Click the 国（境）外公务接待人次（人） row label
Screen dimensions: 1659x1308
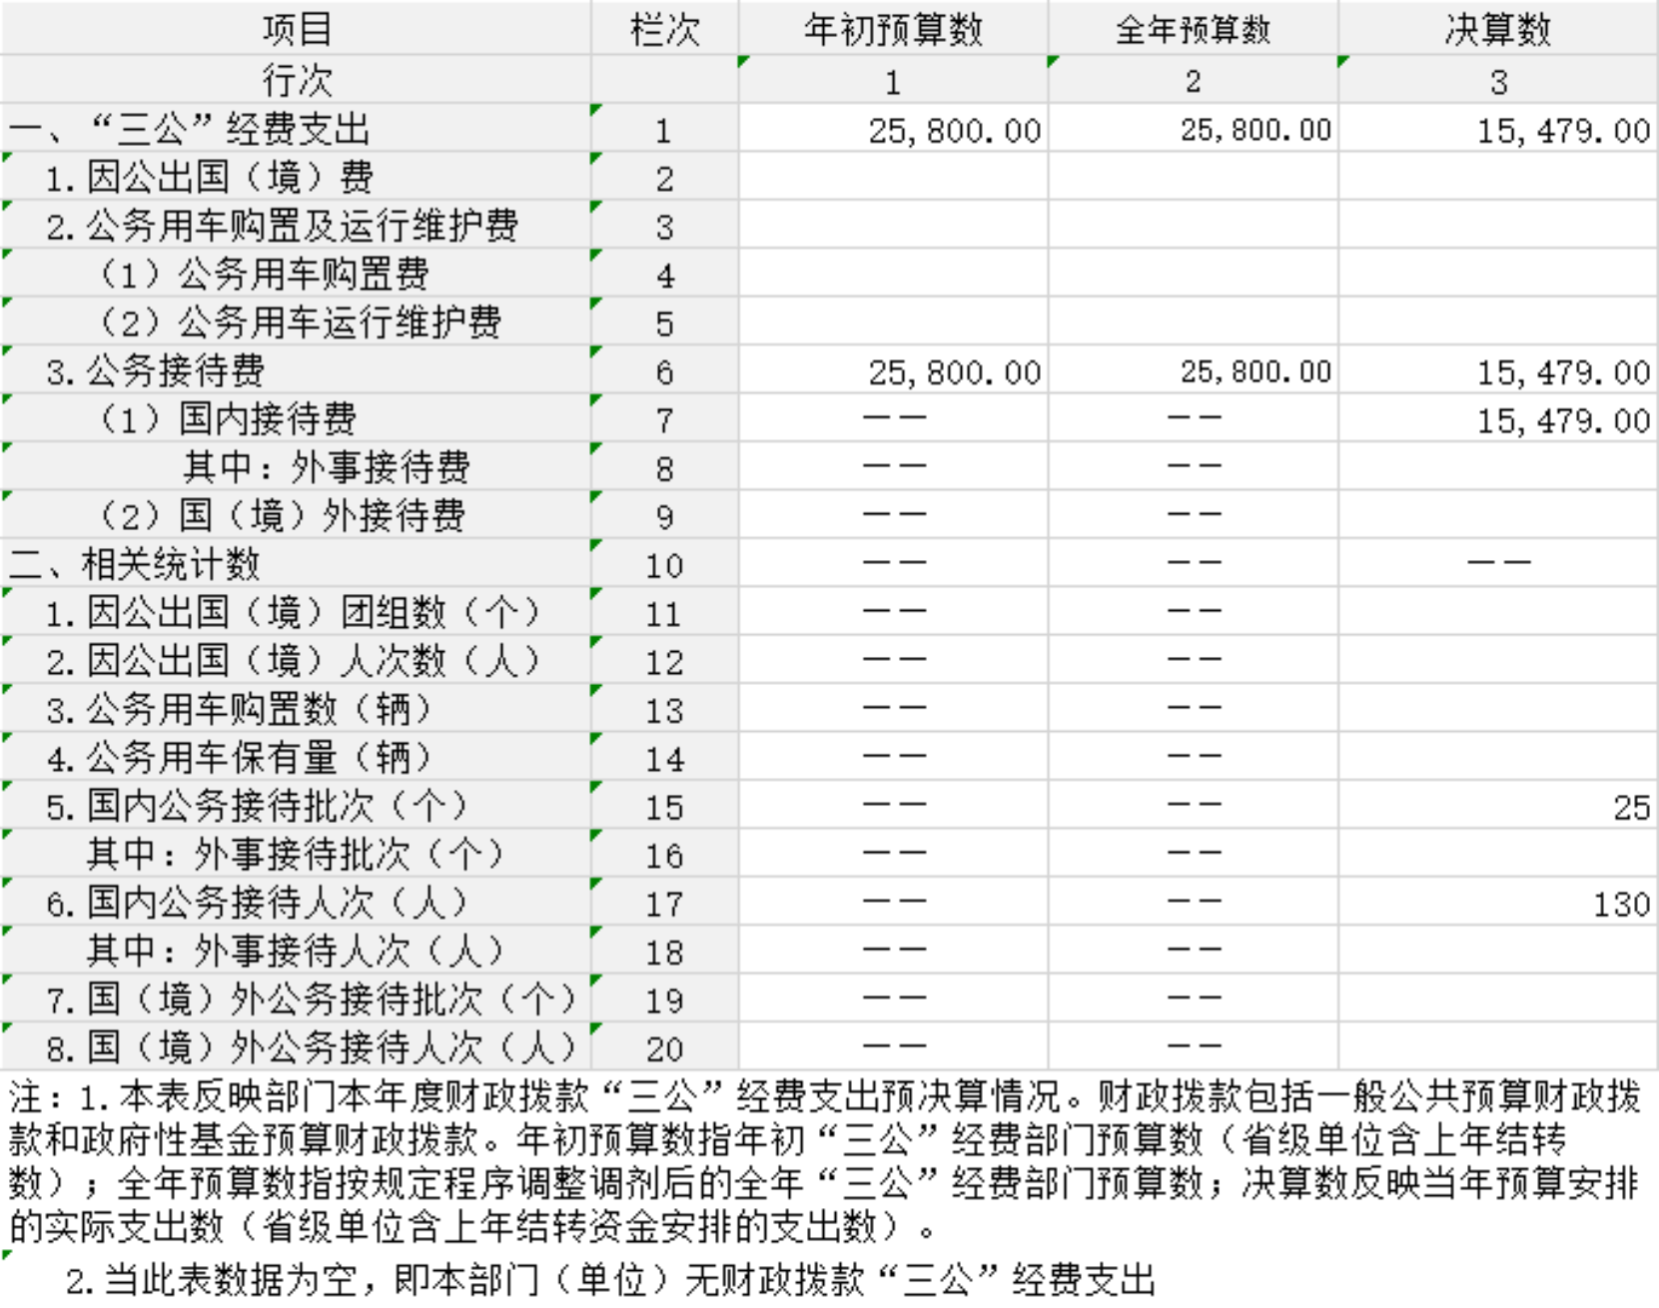point(312,1047)
